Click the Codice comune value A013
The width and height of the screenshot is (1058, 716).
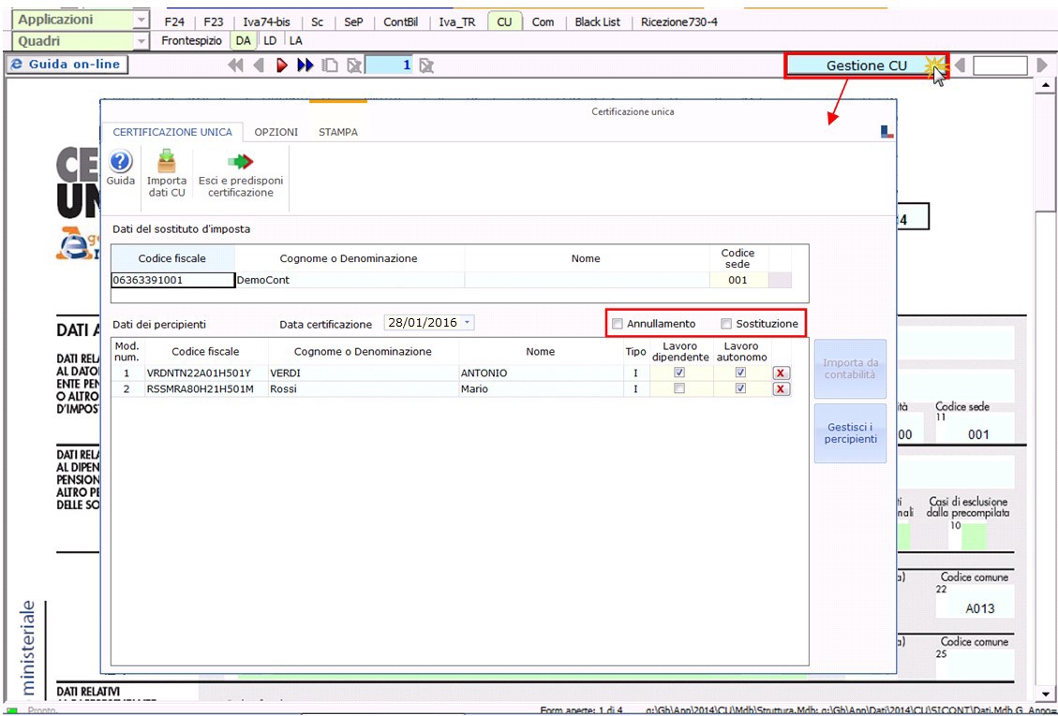(979, 608)
